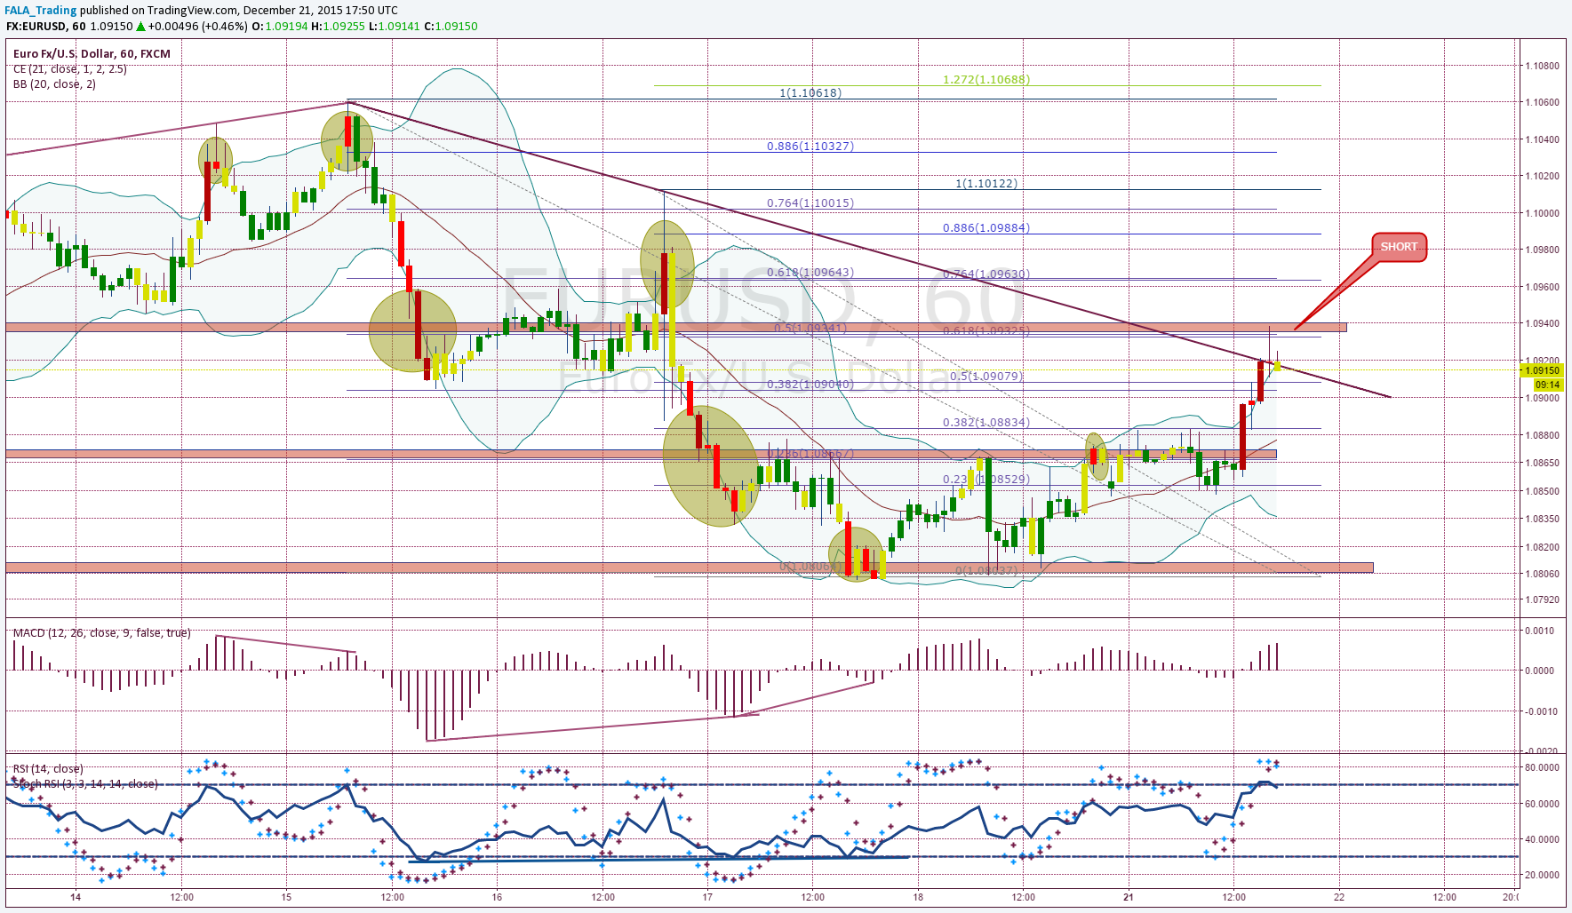Click the H:1.09255 high value in header

(338, 26)
